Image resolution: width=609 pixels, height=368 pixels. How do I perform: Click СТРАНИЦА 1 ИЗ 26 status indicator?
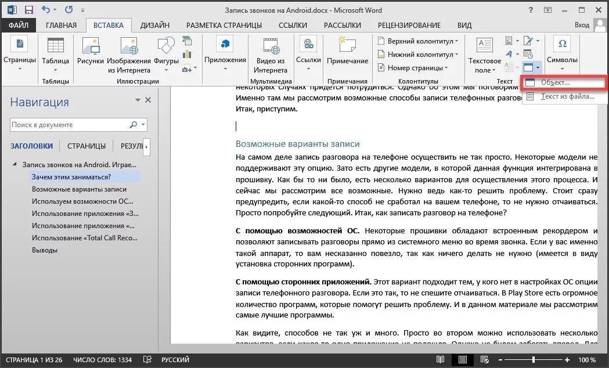[x=34, y=360]
